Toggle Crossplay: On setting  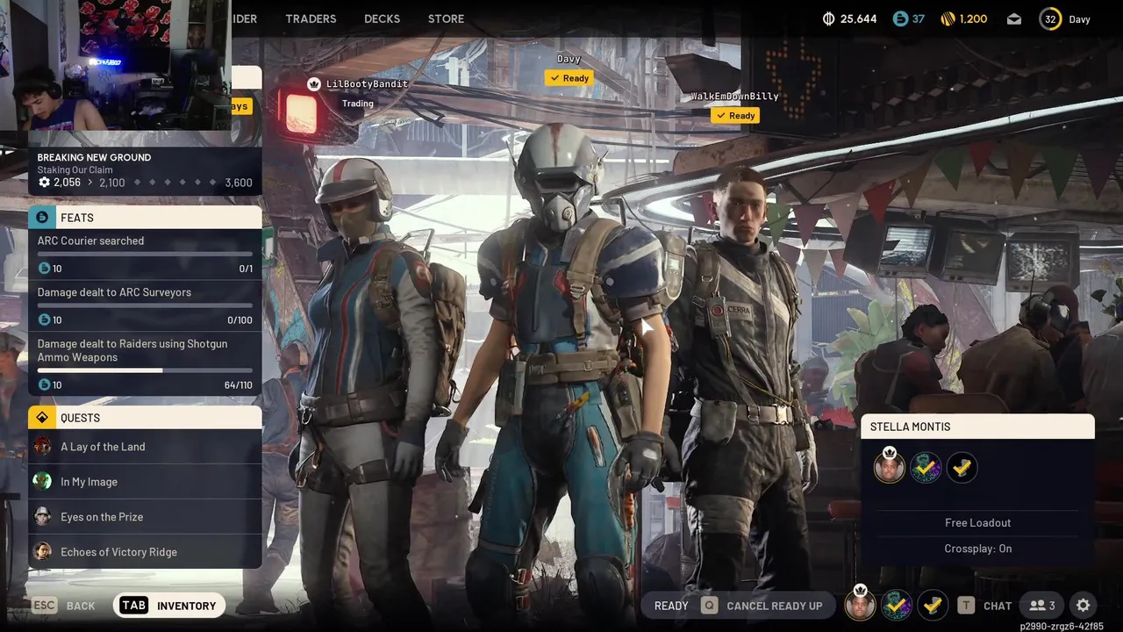(977, 549)
